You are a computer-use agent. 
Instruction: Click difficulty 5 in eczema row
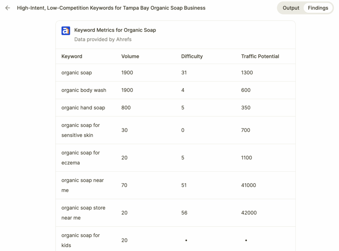183,158
